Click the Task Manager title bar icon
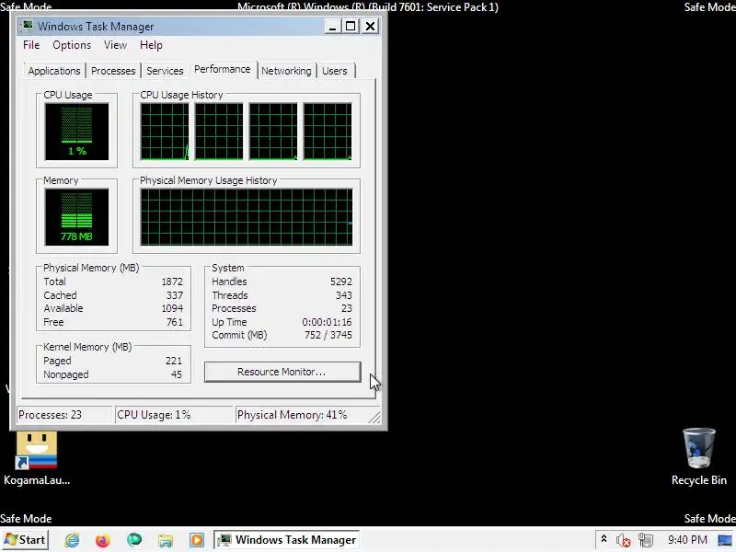 click(28, 26)
